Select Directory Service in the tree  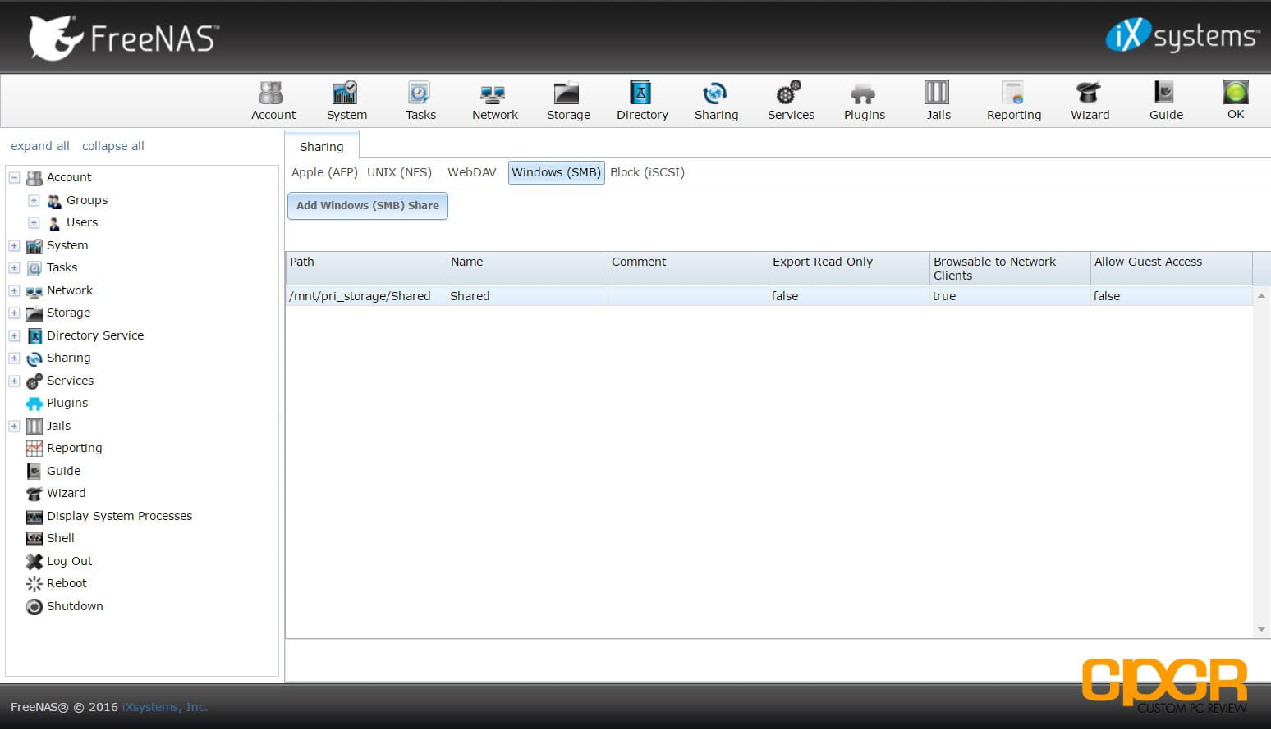point(95,335)
